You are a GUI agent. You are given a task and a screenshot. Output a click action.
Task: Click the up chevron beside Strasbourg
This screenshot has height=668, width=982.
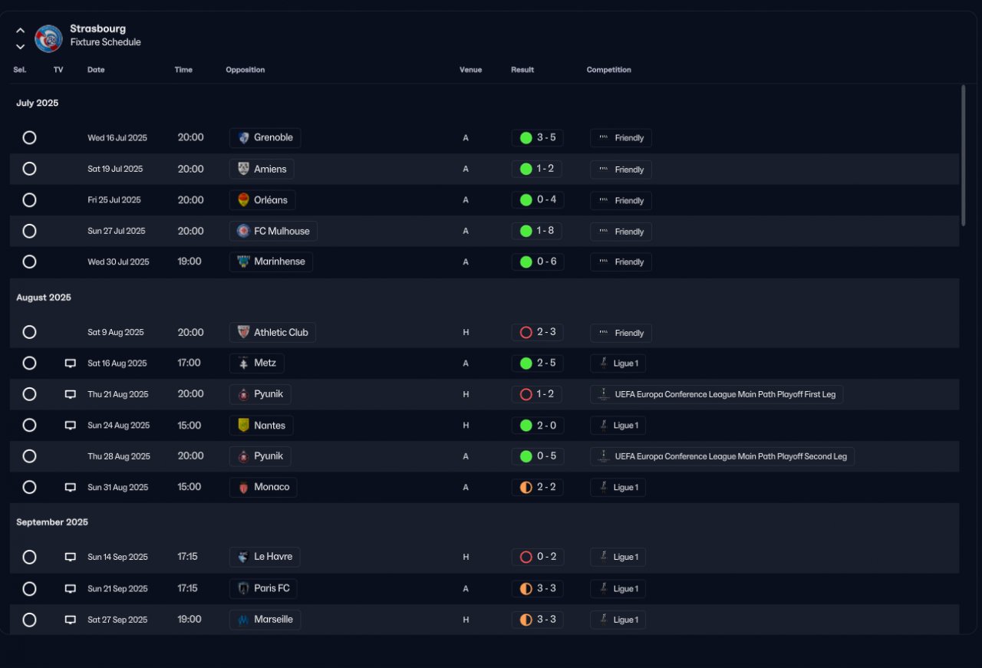(21, 31)
